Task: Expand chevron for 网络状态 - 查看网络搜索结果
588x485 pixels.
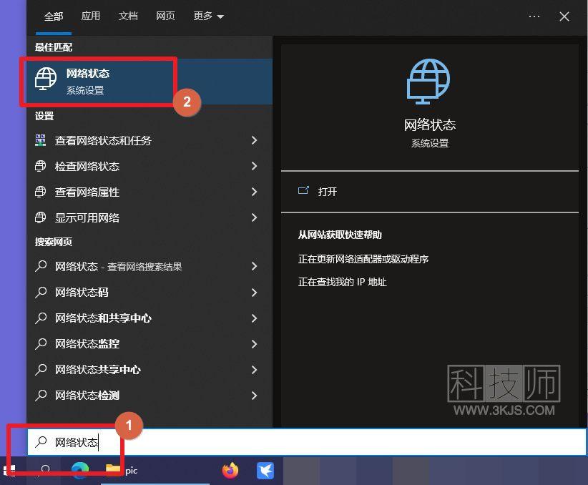Action: click(x=254, y=266)
